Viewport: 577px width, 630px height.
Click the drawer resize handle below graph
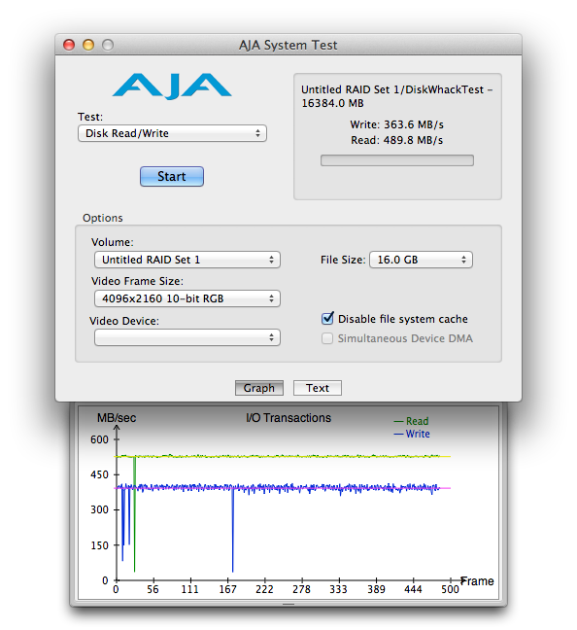point(288,604)
